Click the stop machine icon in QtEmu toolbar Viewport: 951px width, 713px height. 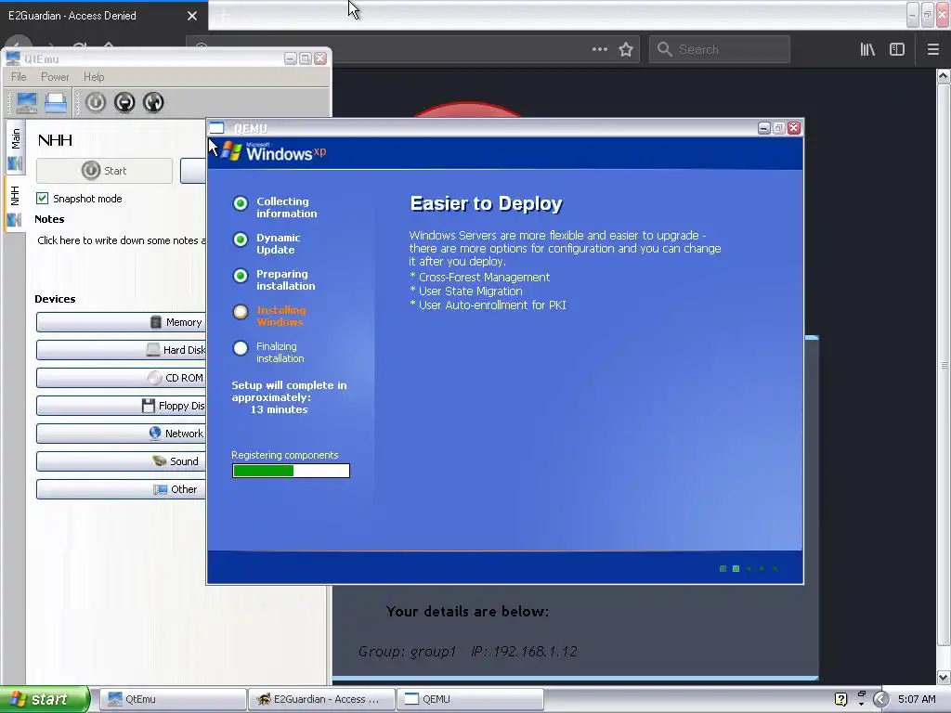[124, 102]
